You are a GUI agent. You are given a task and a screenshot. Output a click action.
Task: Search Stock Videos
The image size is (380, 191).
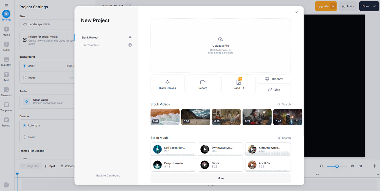click(x=284, y=104)
